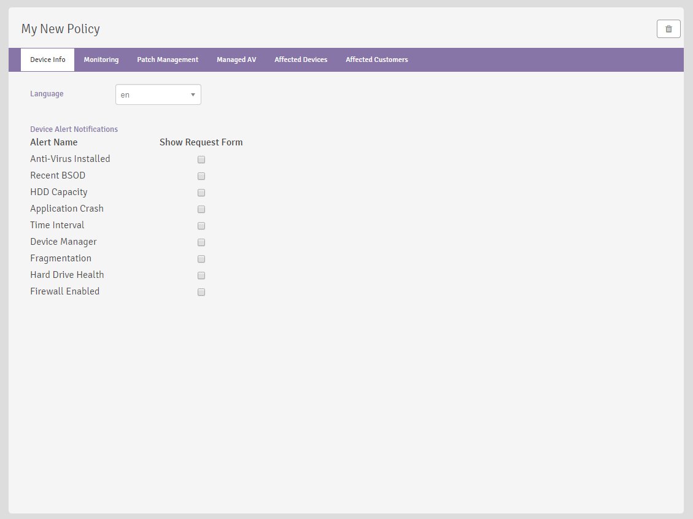
Task: Click the Application Crash alert name
Action: click(67, 209)
